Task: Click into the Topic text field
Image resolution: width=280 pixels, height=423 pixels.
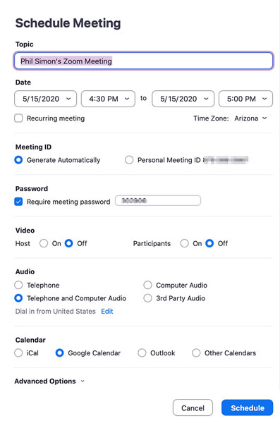Action: 144,61
